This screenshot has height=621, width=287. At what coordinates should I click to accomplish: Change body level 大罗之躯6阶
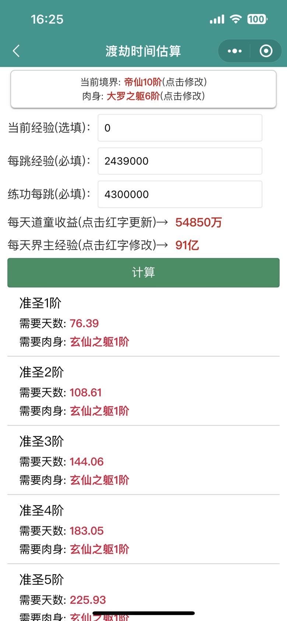click(x=133, y=96)
